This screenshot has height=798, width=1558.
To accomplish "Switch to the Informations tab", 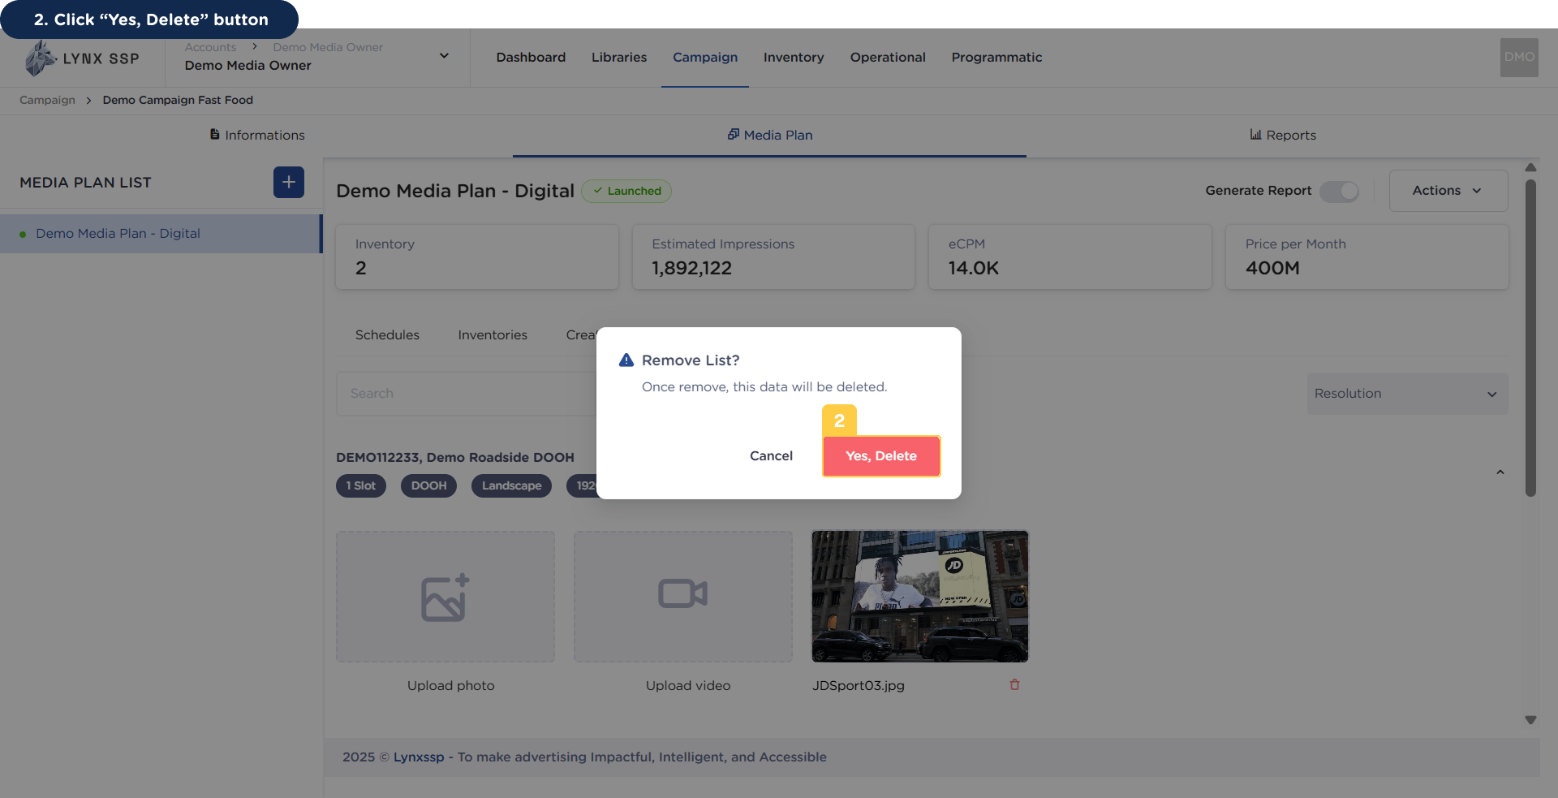I will [x=256, y=136].
